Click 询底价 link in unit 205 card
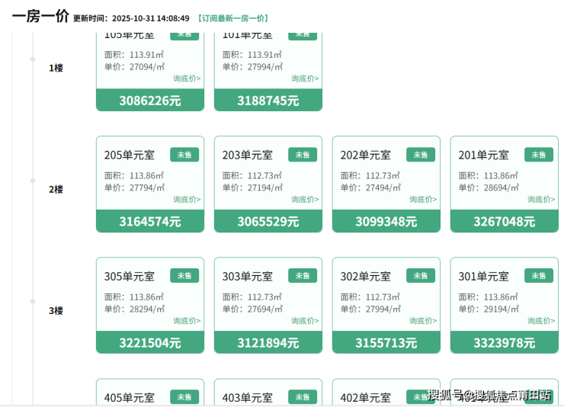This screenshot has width=564, height=407. point(187,200)
